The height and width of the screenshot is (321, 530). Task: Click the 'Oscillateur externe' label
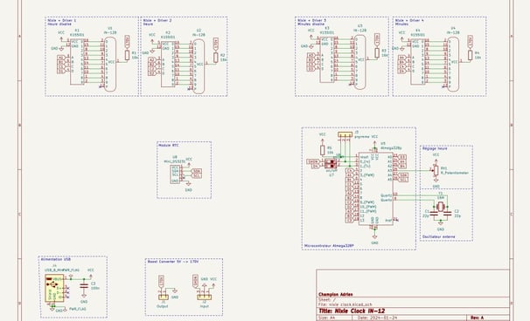[439, 236]
